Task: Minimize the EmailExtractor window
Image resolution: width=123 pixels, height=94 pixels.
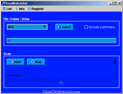Action: (x=110, y=3)
